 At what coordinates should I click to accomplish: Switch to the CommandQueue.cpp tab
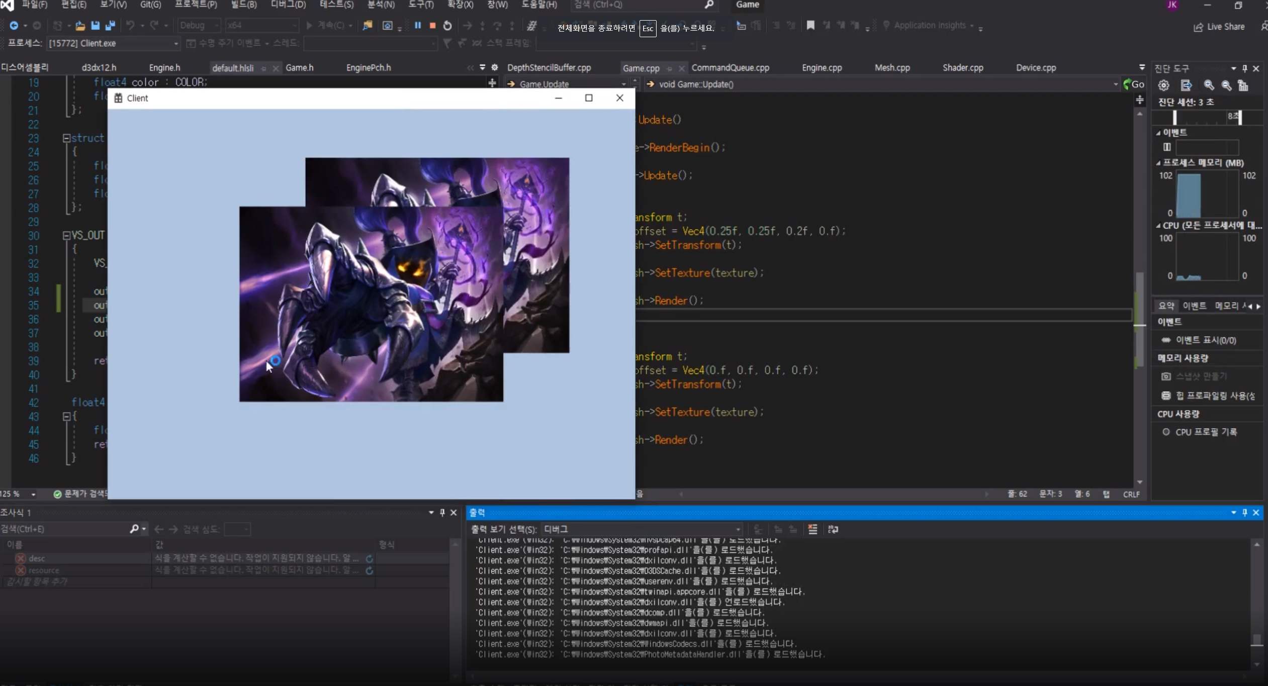[730, 67]
